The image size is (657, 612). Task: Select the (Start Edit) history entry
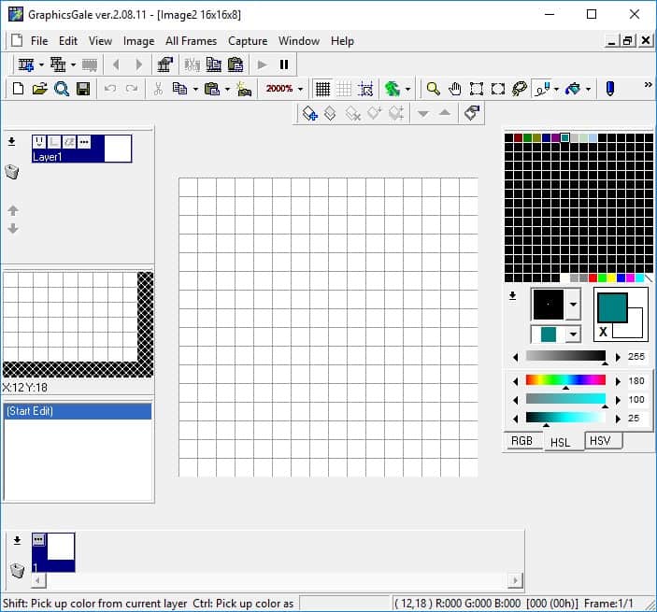(x=78, y=411)
